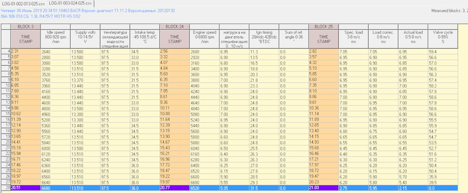Click the engine speed cell 2680
The height and width of the screenshot is (193, 468).
[x=204, y=52]
